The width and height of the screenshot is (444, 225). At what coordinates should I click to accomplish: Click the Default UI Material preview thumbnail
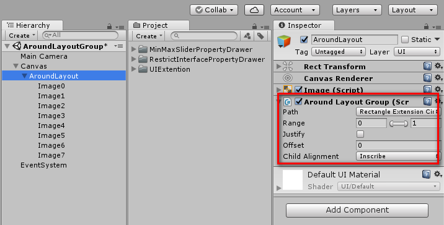(293, 180)
